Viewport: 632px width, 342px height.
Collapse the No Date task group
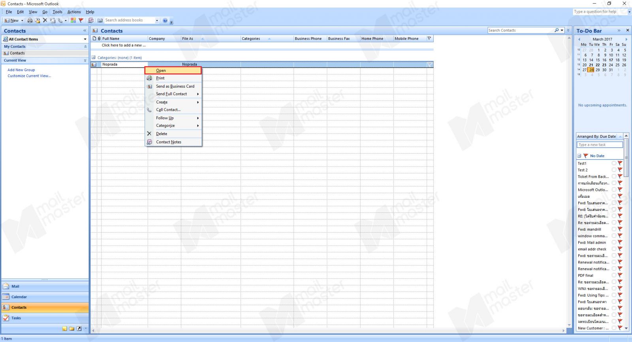pyautogui.click(x=579, y=156)
